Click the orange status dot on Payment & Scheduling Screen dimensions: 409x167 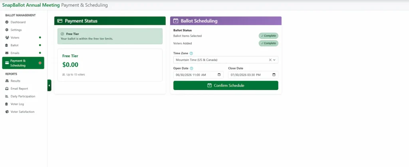pyautogui.click(x=40, y=63)
